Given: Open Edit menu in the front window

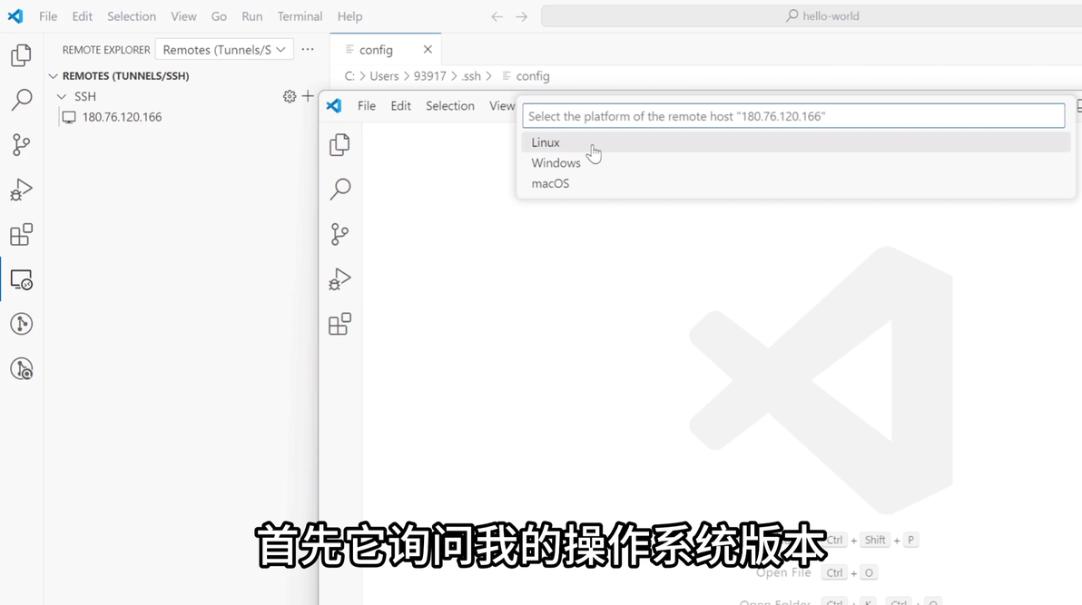Looking at the screenshot, I should coord(401,105).
